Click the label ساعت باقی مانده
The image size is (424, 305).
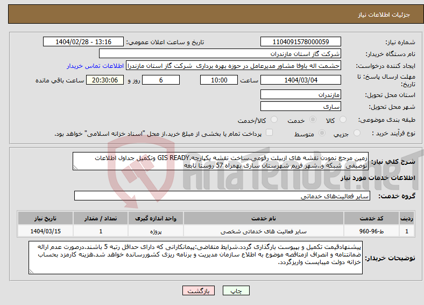coord(60,80)
